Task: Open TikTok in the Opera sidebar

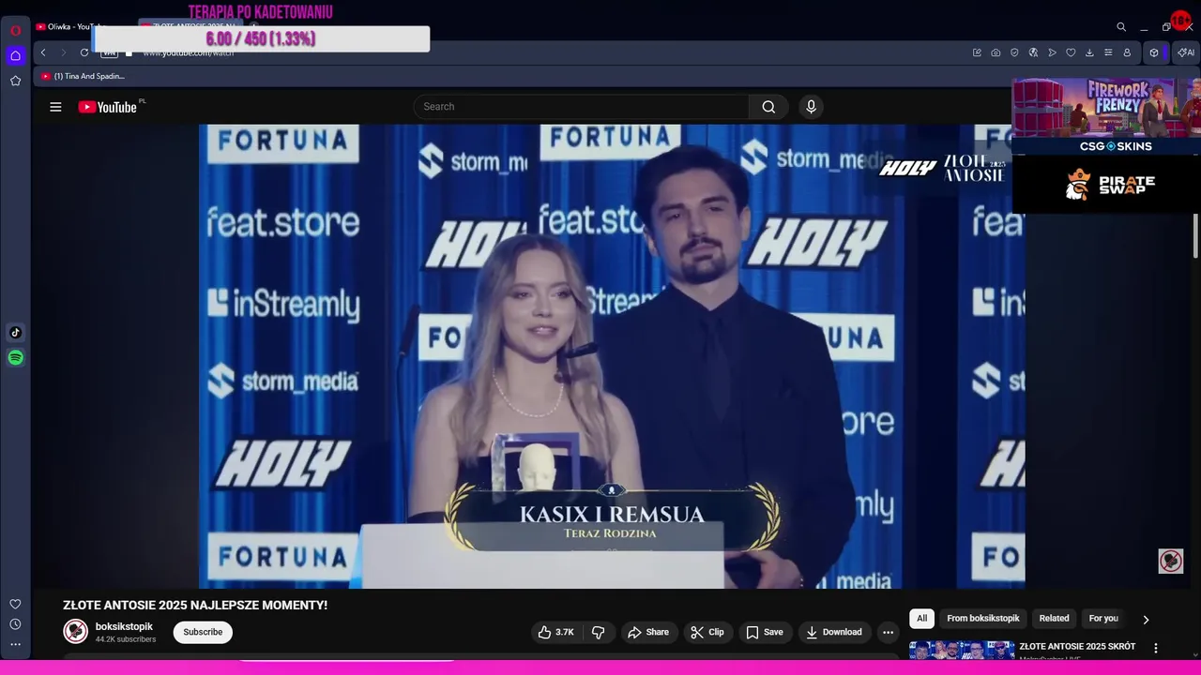Action: tap(15, 332)
